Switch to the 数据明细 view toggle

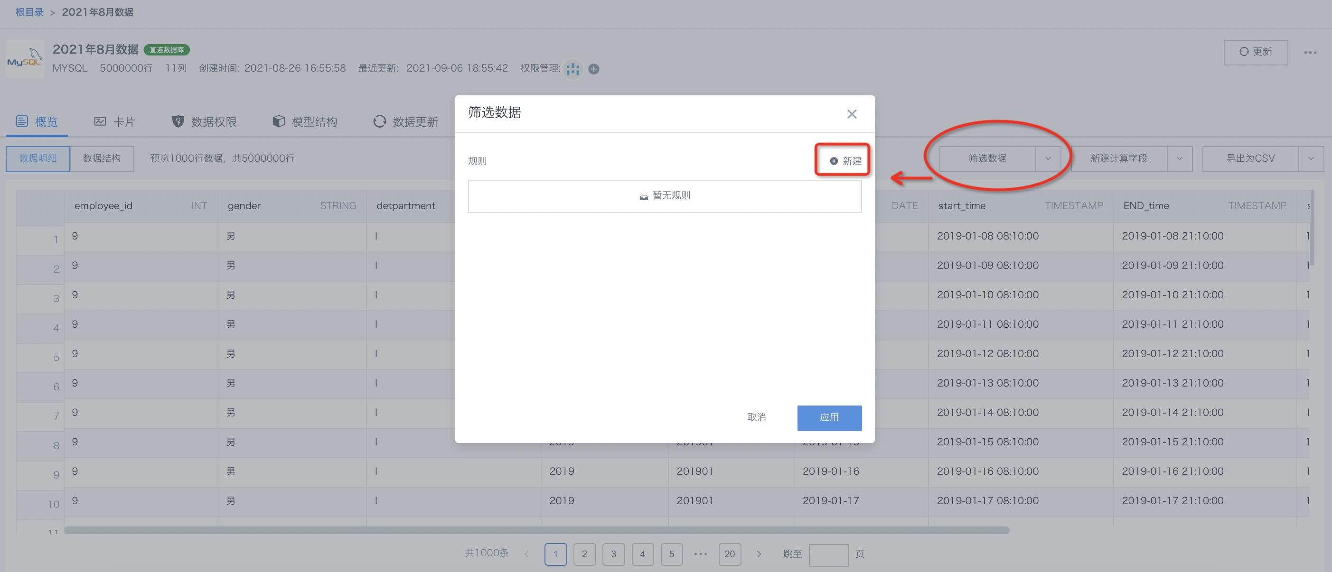pos(38,158)
